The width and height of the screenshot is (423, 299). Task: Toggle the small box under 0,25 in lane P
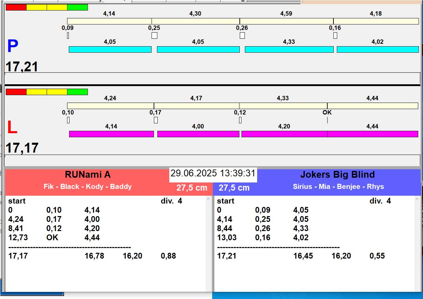[154, 35]
